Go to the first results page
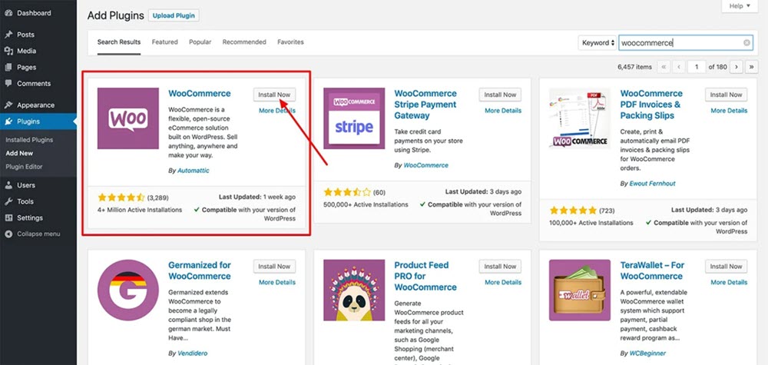768x365 pixels. click(x=664, y=67)
